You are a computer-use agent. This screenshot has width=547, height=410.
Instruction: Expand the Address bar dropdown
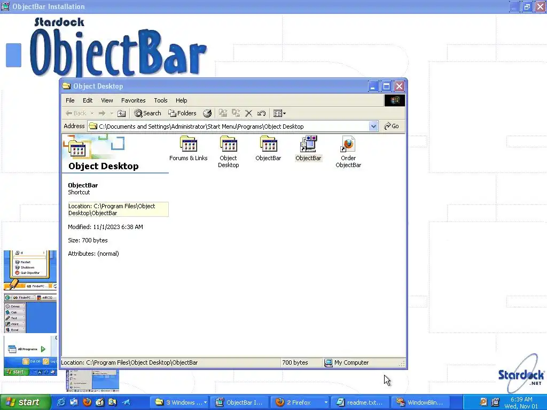coord(373,126)
